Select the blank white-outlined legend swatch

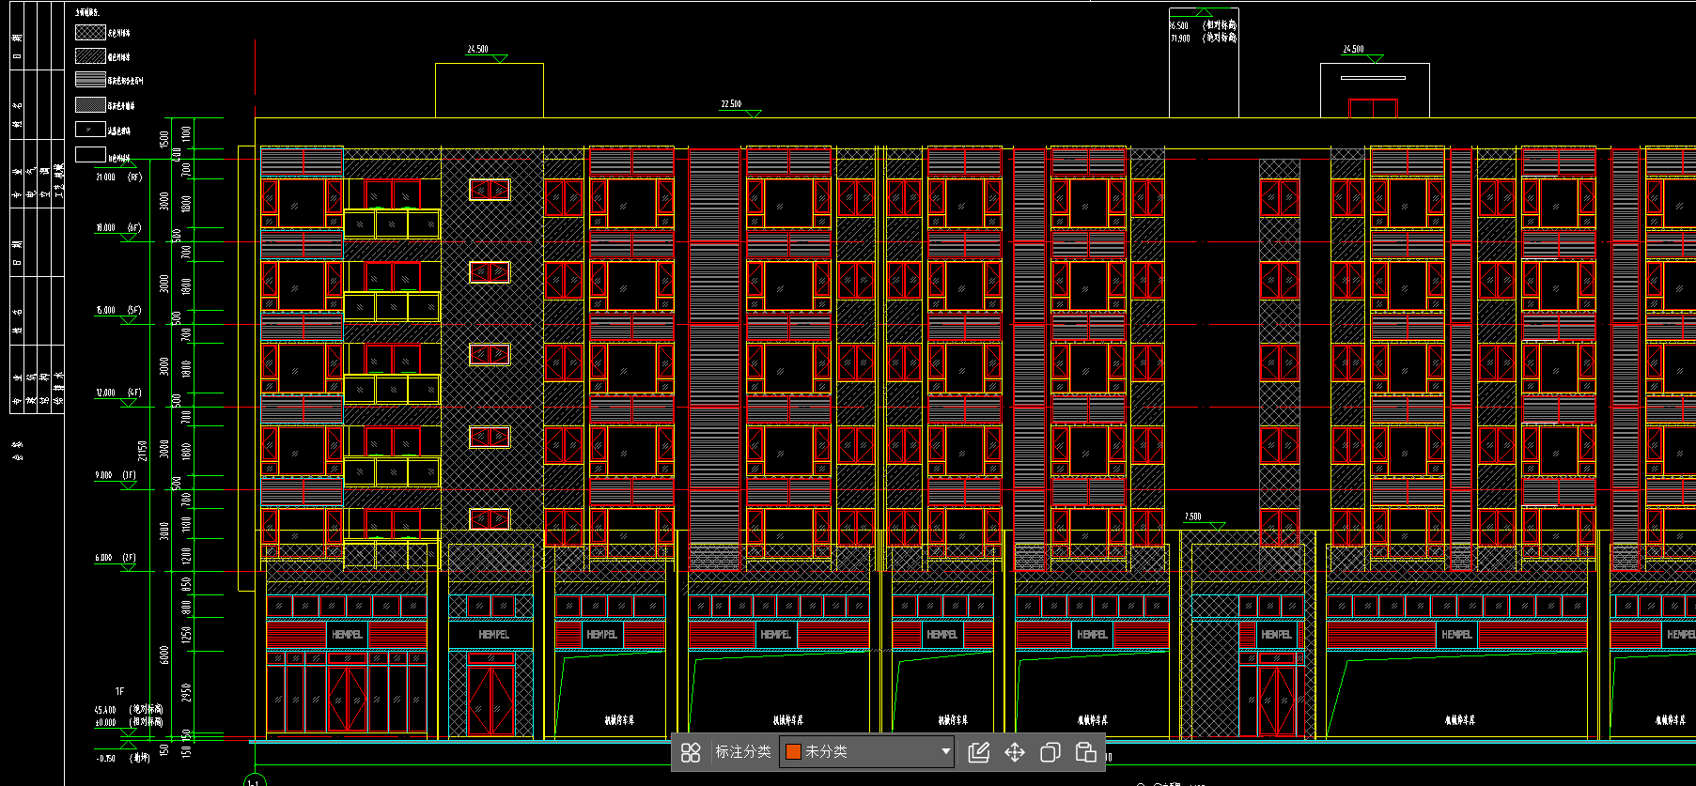(90, 154)
